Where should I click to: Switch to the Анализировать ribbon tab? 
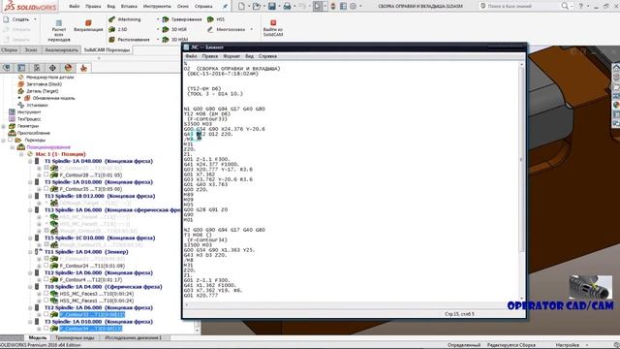click(x=61, y=49)
